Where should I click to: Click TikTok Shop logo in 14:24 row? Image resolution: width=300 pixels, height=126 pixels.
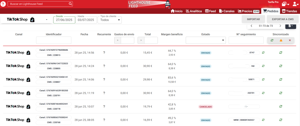tap(18, 66)
